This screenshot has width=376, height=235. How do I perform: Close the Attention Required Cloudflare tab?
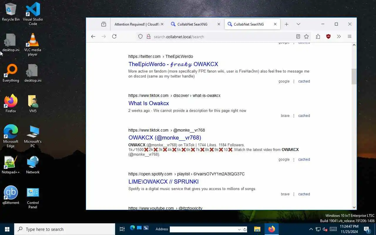click(x=162, y=24)
